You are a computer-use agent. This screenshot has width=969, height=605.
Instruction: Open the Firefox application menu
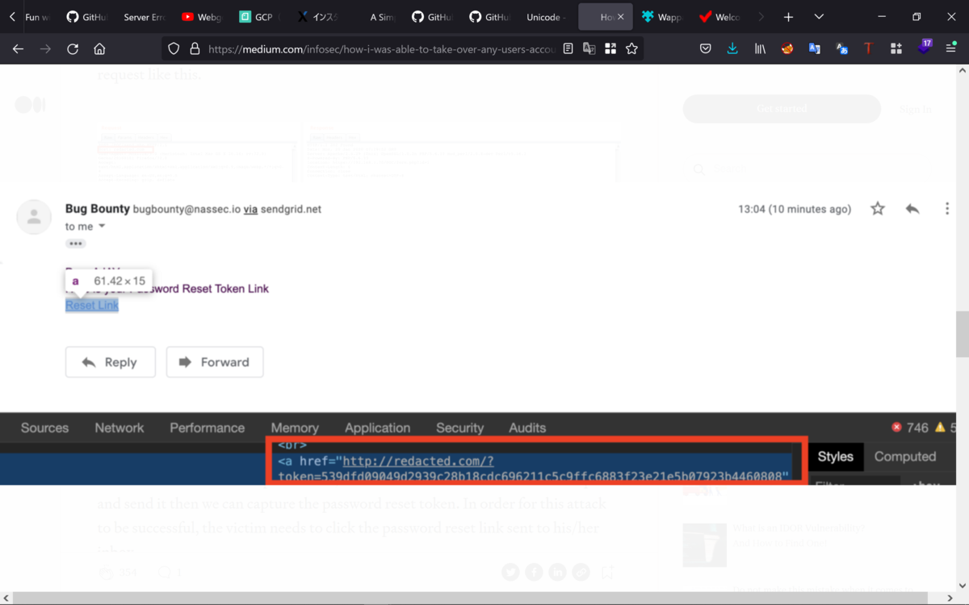pos(951,49)
